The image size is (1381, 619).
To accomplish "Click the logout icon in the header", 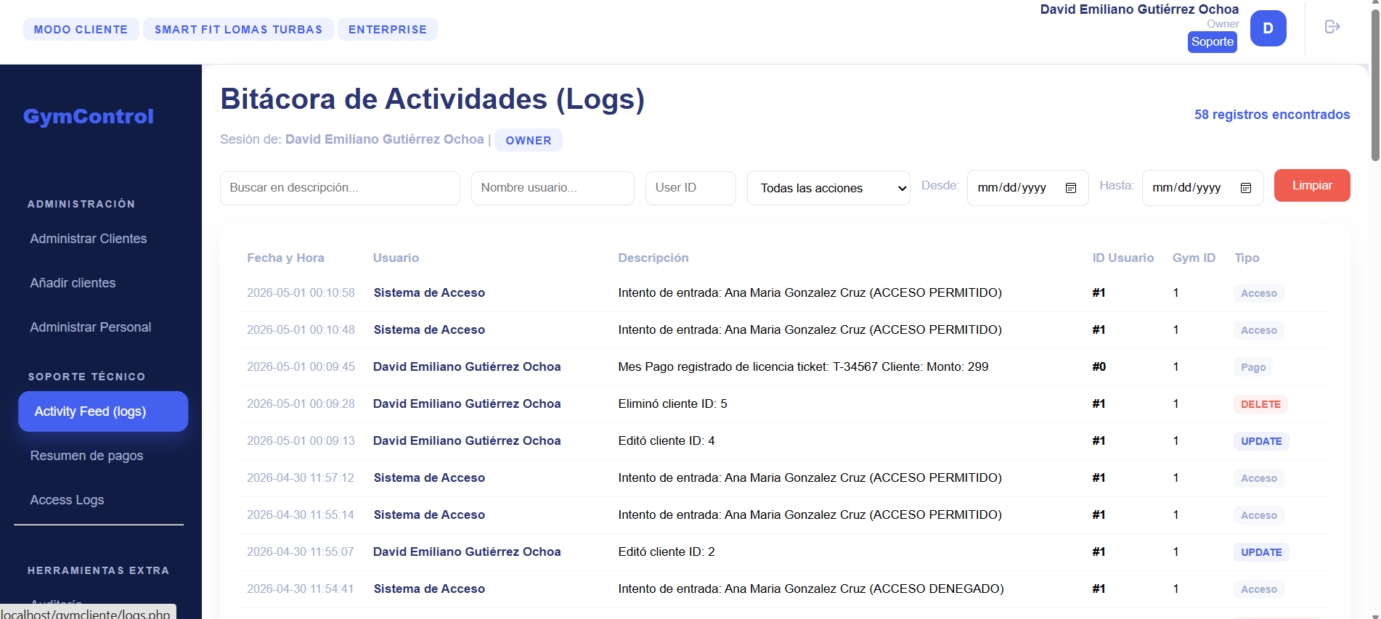I will 1332,27.
